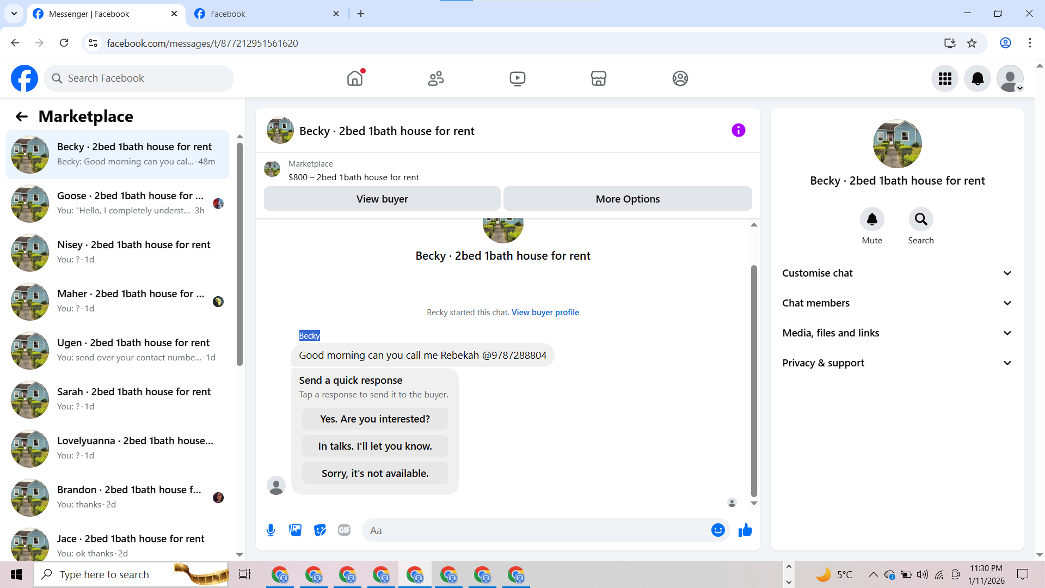Viewport: 1045px width, 588px height.
Task: Click the Mute bell icon in the chat info panel
Action: [872, 219]
